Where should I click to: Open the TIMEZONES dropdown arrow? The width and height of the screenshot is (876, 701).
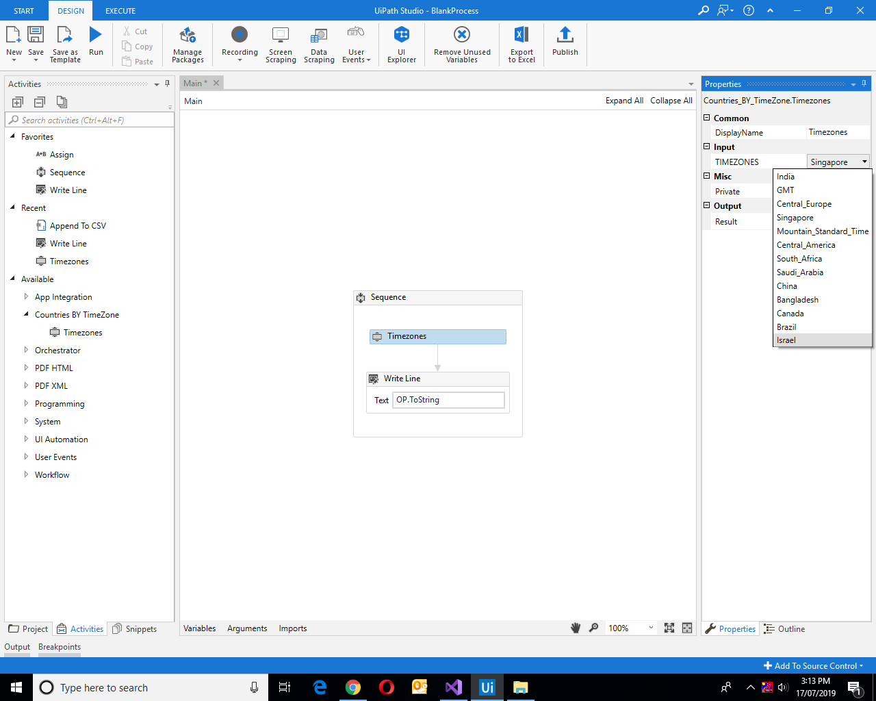[x=864, y=162]
